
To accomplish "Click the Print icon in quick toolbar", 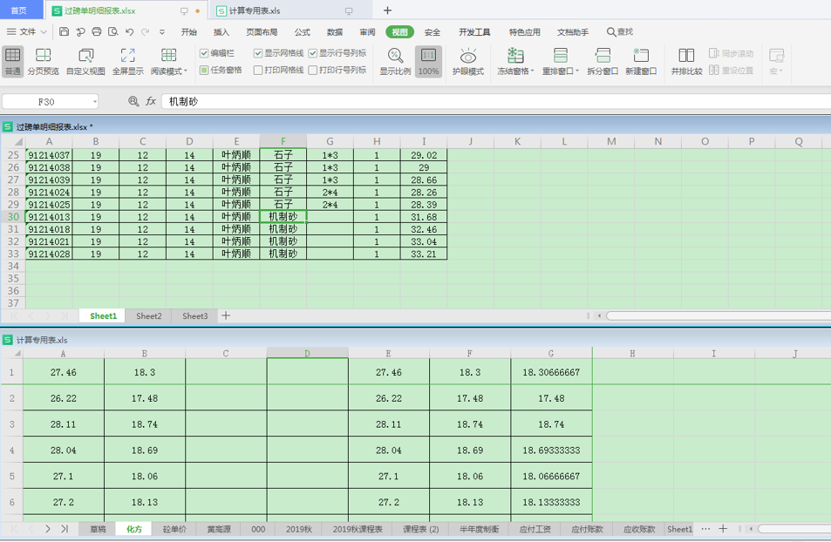I will click(97, 31).
